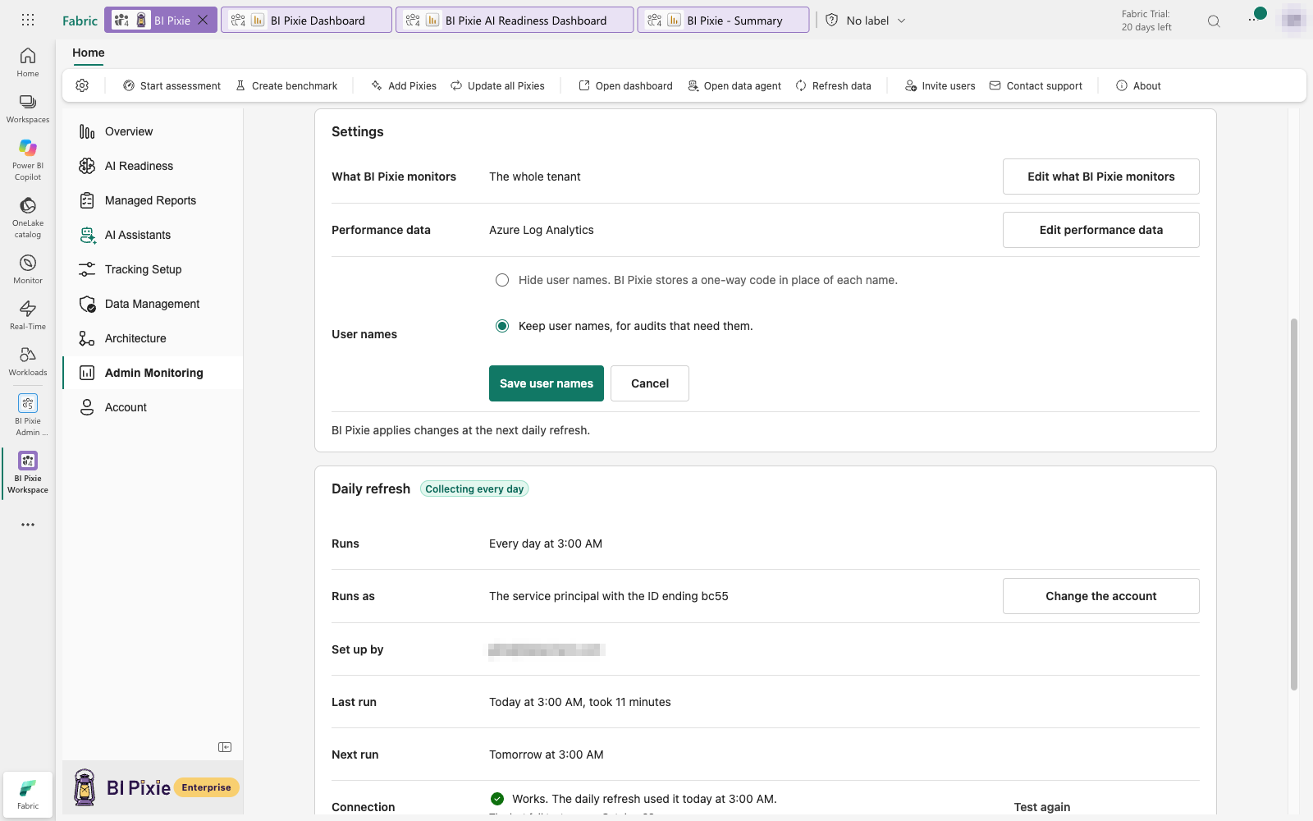Collapse the BI Pixie sidebar panel
The image size is (1313, 821).
click(x=225, y=747)
